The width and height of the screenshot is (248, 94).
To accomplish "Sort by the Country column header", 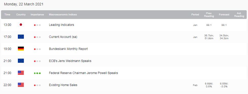I will 21,15.
